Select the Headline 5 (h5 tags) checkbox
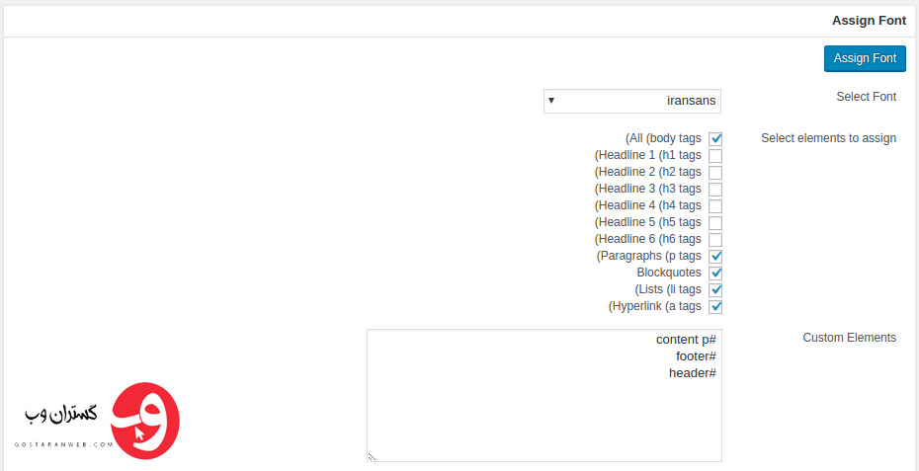Screen dimensions: 919x471 715,222
